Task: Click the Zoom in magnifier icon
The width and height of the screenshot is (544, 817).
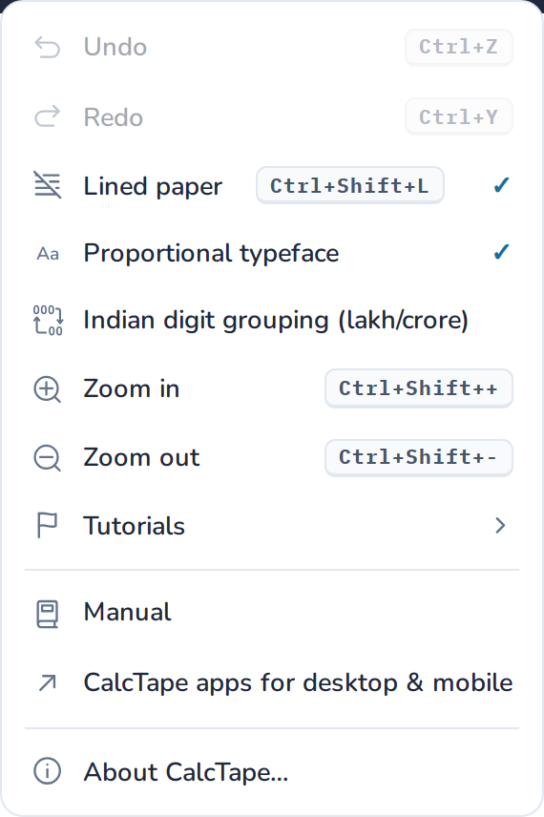Action: [48, 389]
